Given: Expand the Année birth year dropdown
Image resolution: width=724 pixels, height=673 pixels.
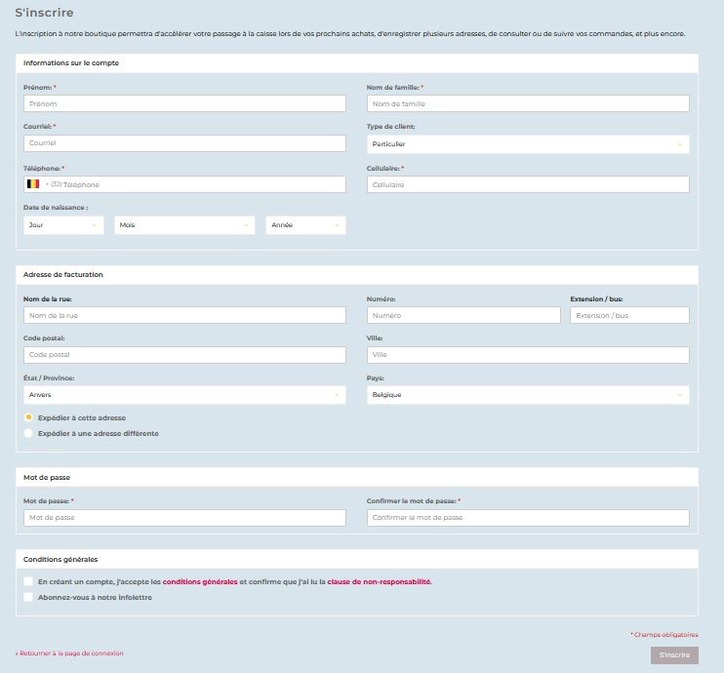Looking at the screenshot, I should click(x=305, y=225).
